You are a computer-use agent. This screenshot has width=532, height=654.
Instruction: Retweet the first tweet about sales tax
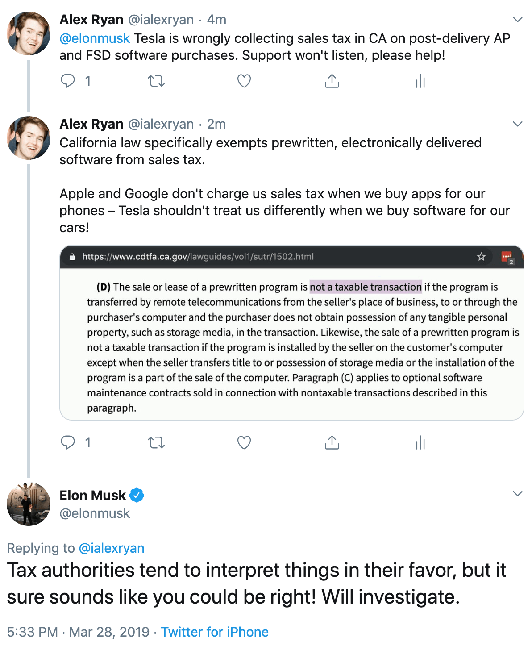[156, 81]
